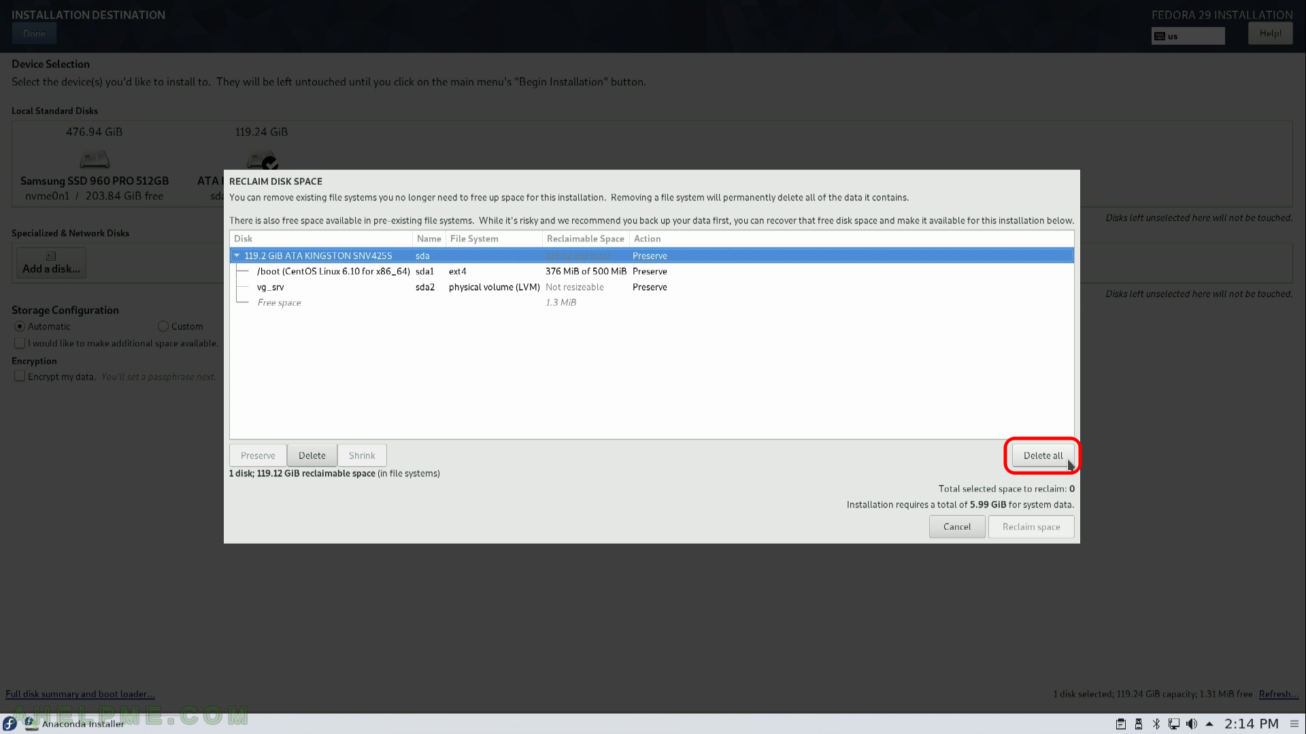Click the Samsung SSD 960 PRO disk icon
Viewport: 1306px width, 734px height.
click(95, 160)
